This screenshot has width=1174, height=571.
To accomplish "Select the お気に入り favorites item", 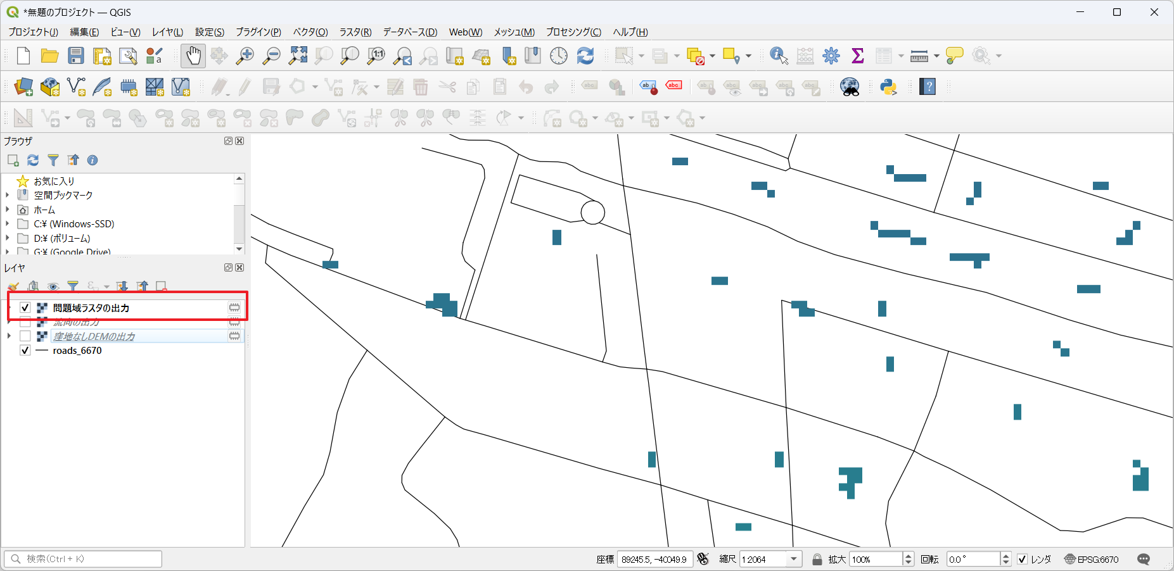I will tap(54, 181).
